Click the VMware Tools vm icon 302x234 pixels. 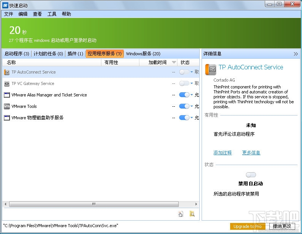pos(7,106)
